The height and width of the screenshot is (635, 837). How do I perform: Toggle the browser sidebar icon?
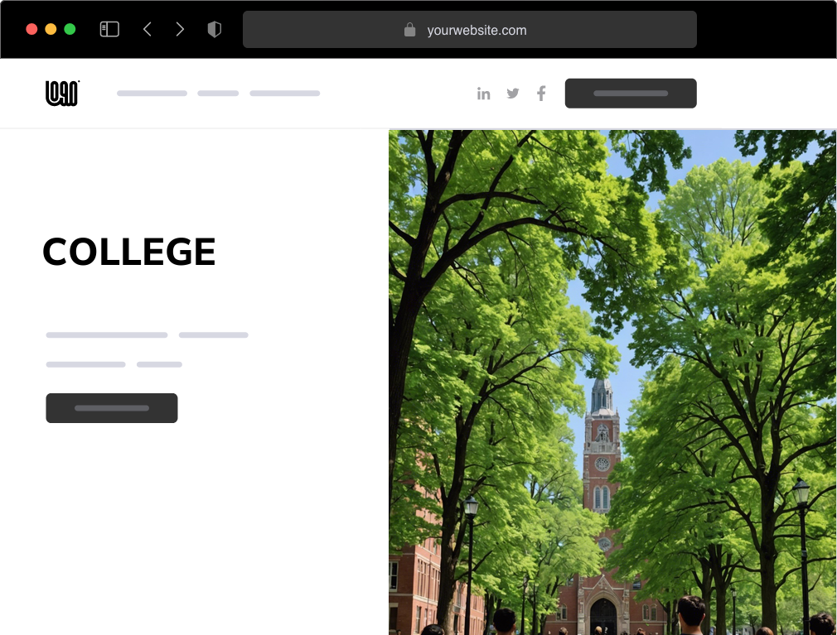click(109, 28)
